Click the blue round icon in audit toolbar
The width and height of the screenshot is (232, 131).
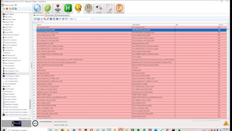coord(38,19)
